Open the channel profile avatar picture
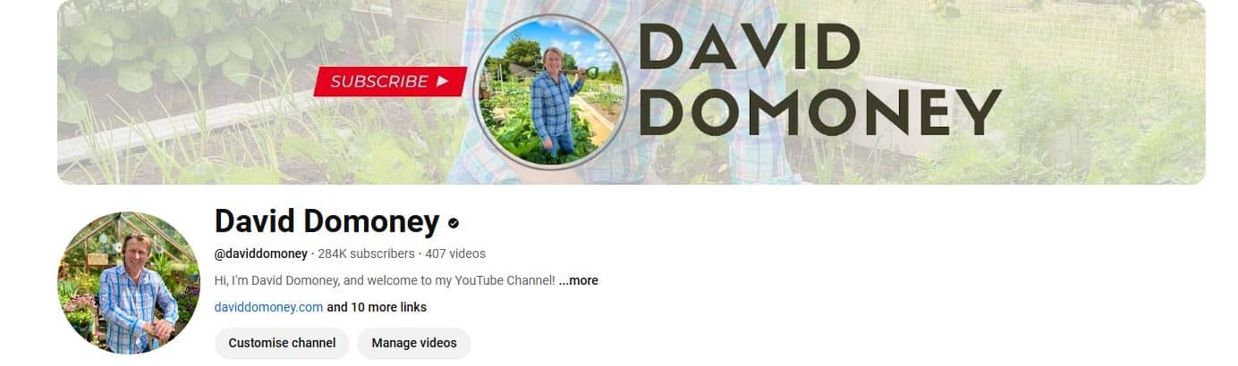Image resolution: width=1238 pixels, height=366 pixels. coord(129,283)
